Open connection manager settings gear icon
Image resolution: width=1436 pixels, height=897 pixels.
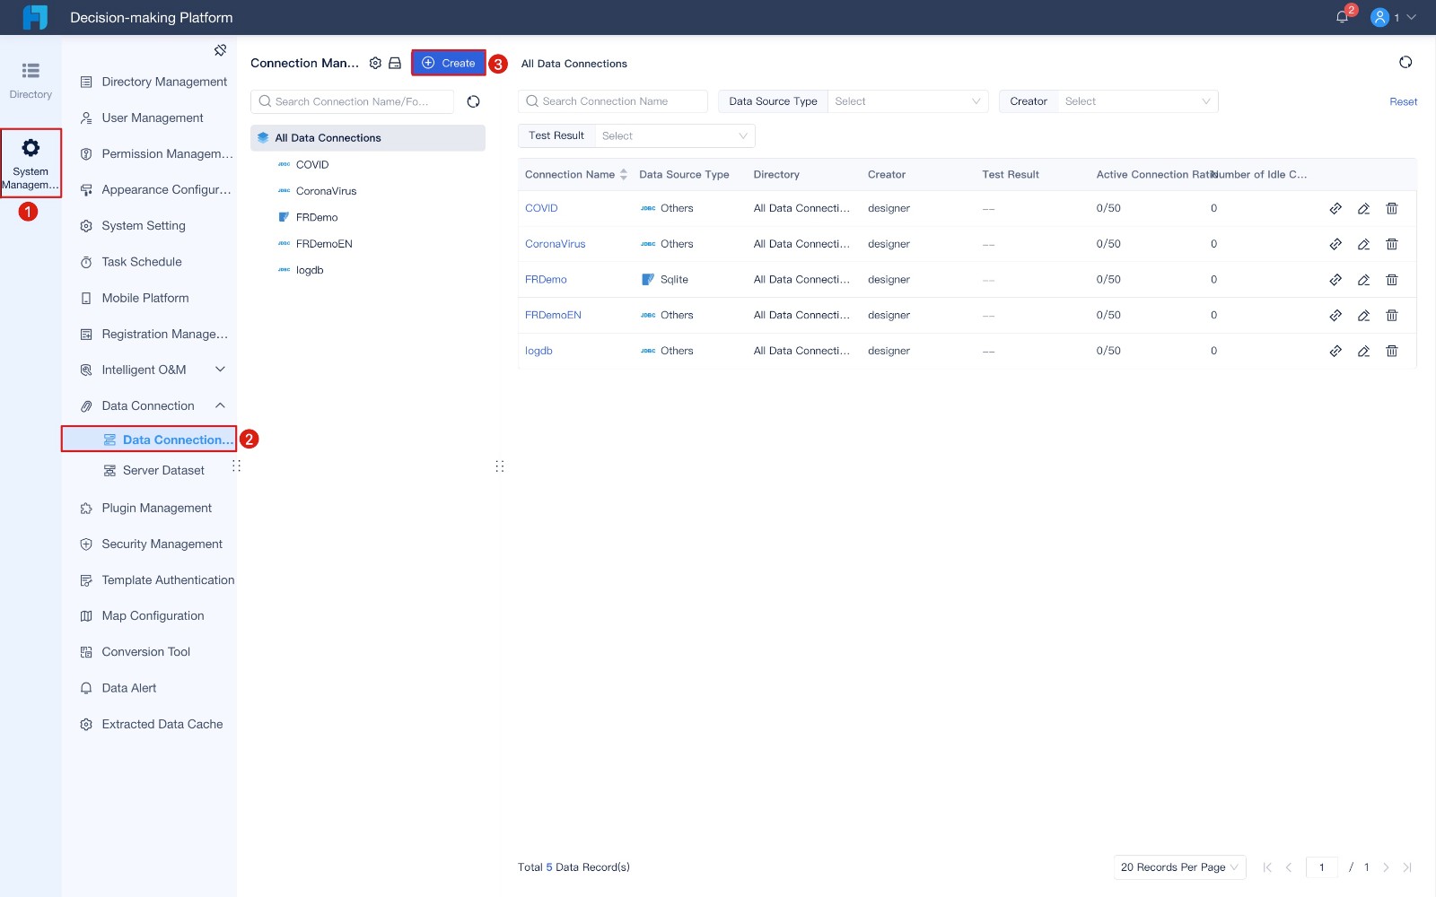point(375,63)
